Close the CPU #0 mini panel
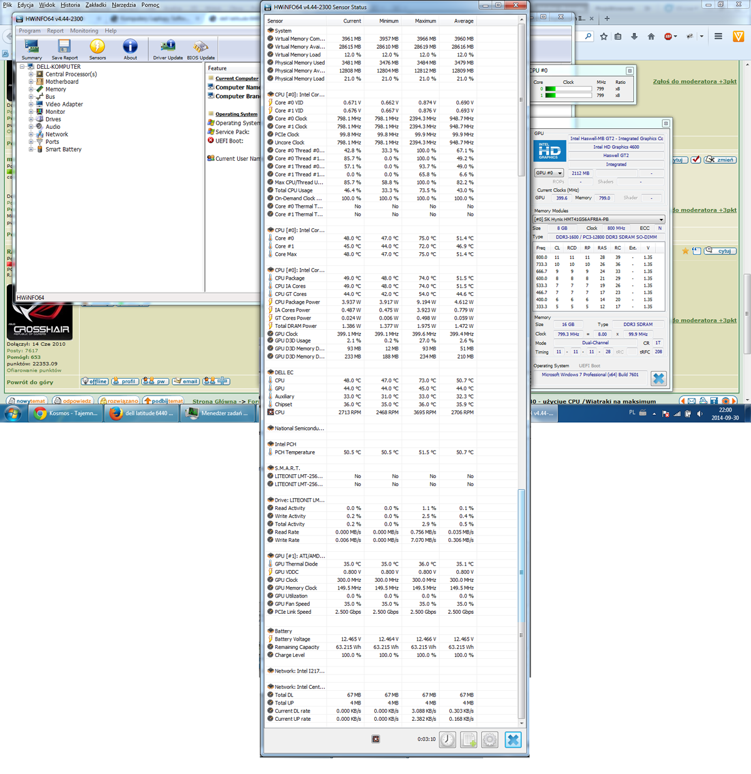 click(x=630, y=71)
